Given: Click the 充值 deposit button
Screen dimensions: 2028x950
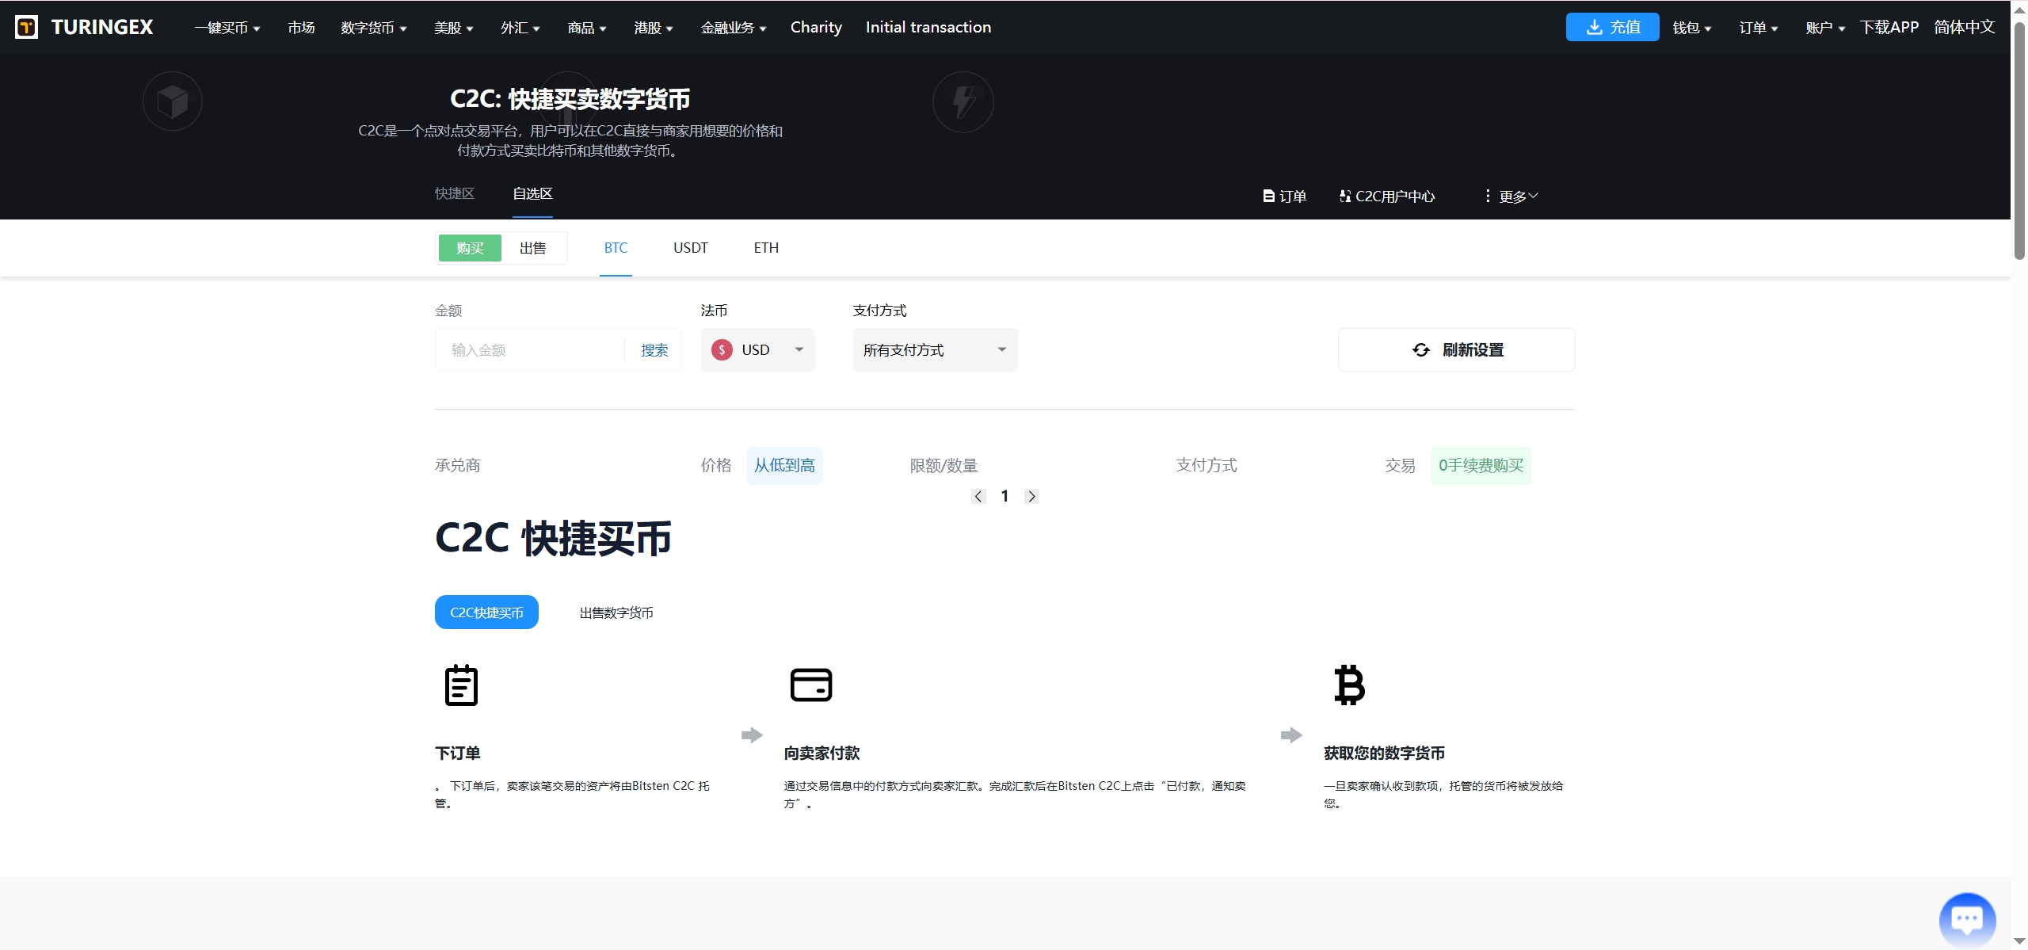Looking at the screenshot, I should tap(1612, 27).
